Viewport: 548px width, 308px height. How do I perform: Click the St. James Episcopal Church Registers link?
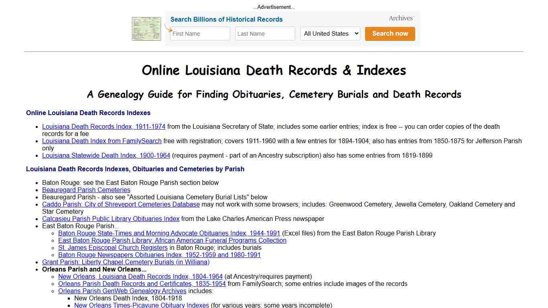[x=113, y=247]
